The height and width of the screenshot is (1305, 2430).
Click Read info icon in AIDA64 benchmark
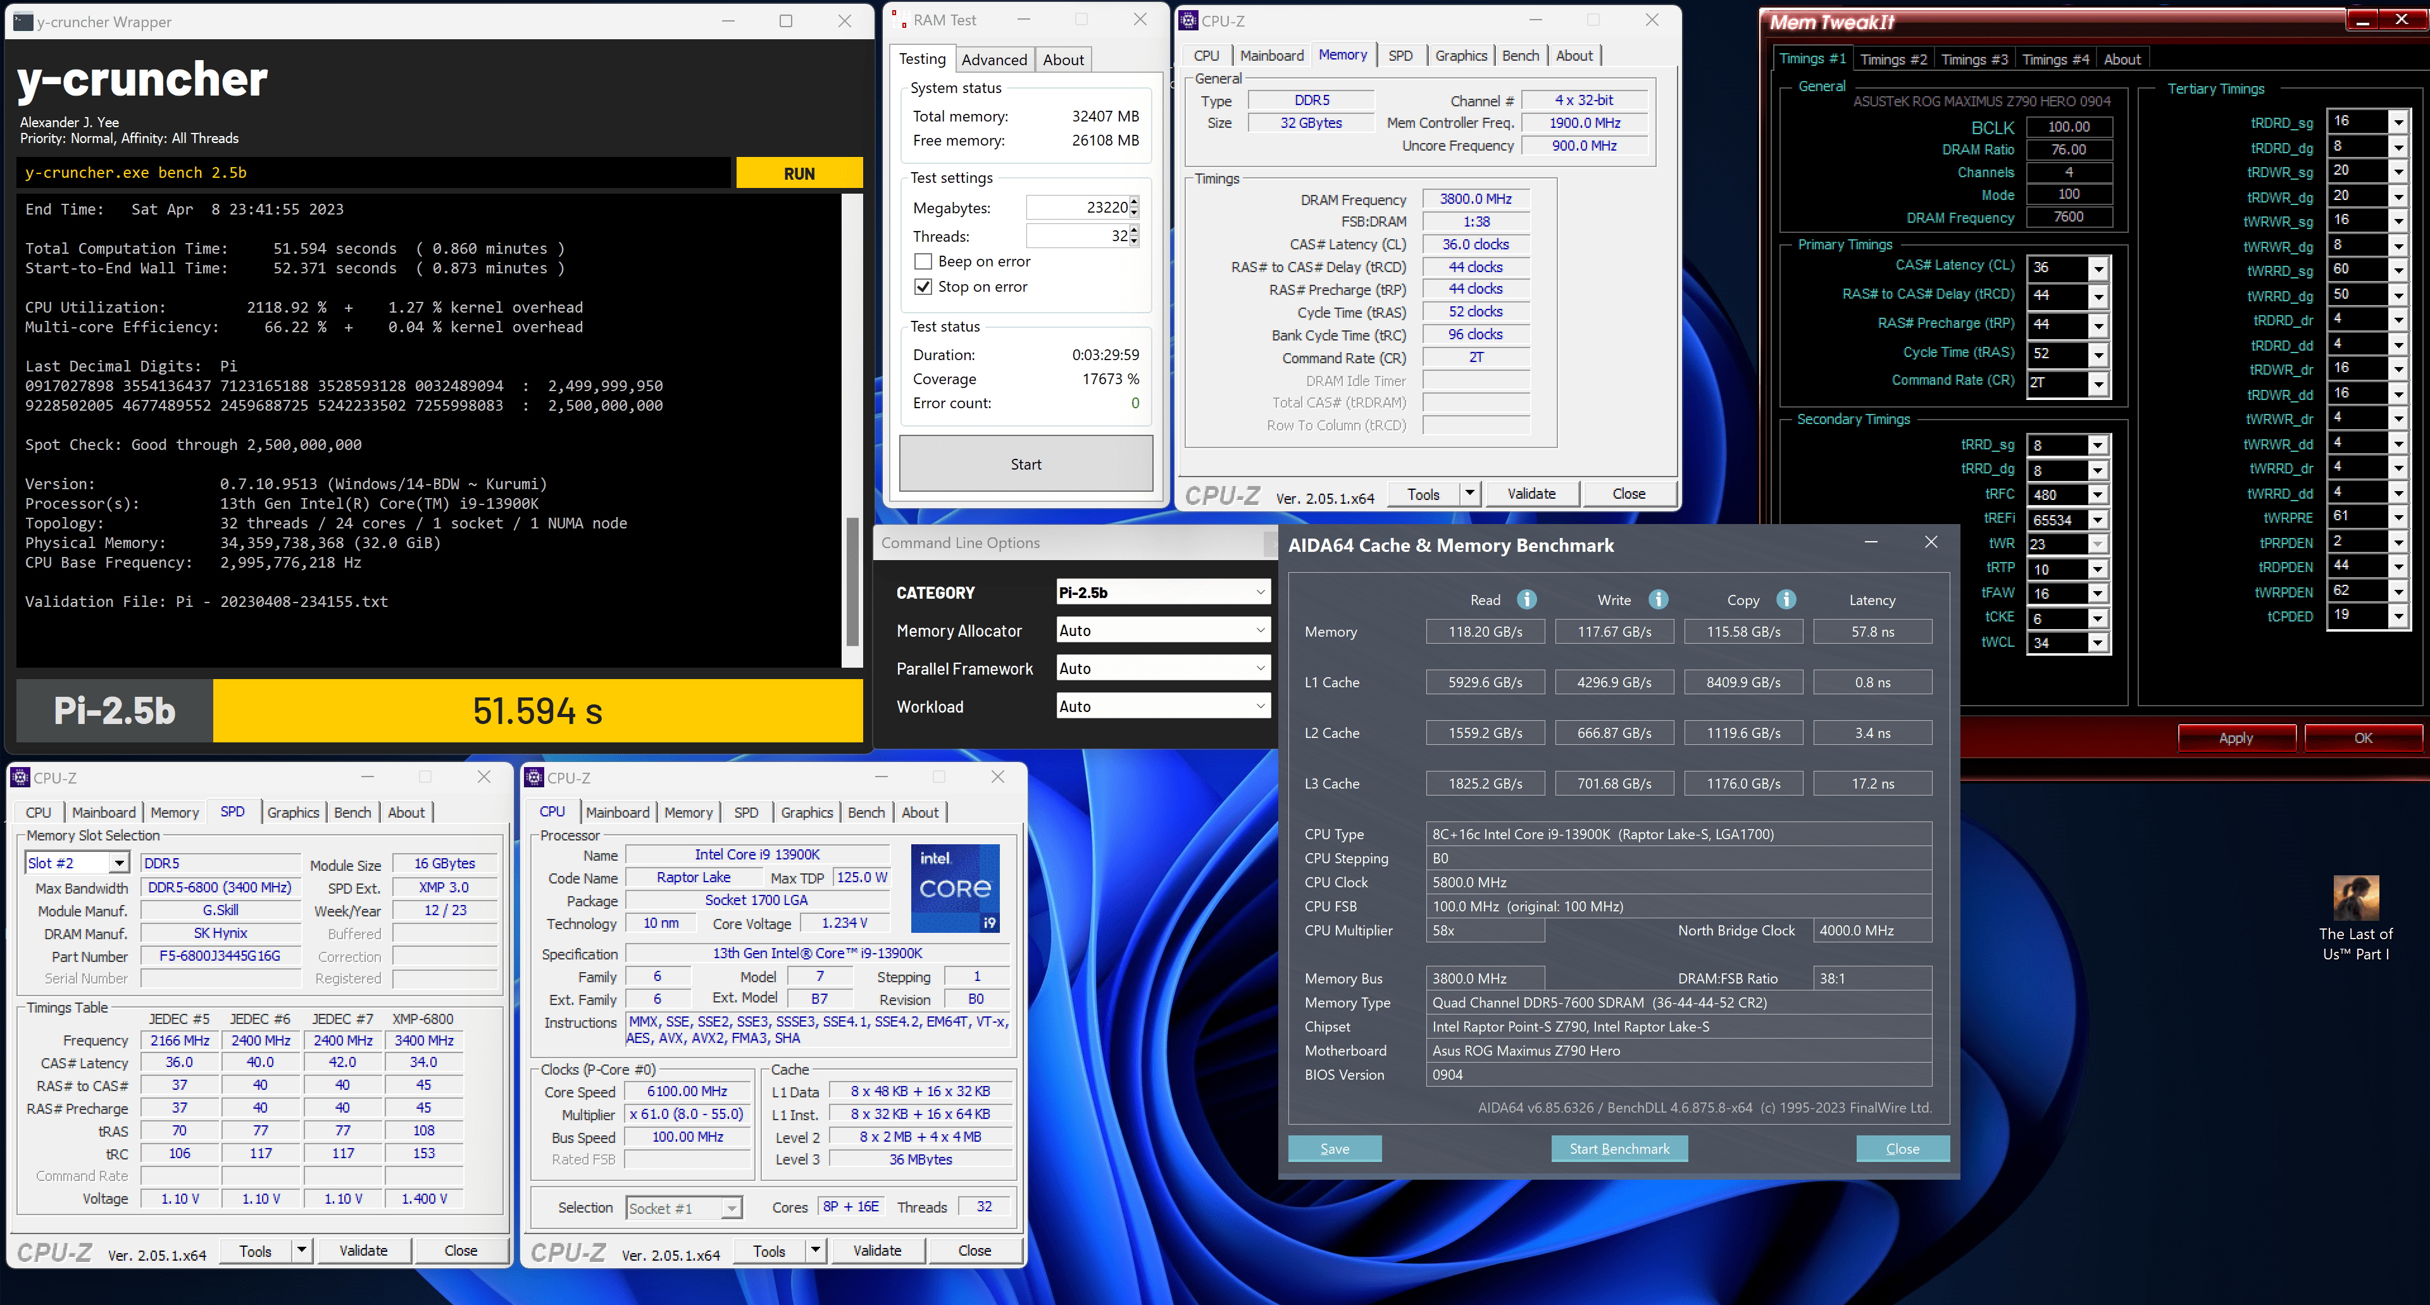coord(1526,600)
